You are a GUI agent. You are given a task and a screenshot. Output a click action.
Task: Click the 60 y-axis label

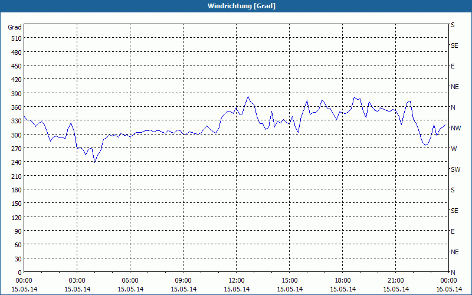(x=18, y=245)
